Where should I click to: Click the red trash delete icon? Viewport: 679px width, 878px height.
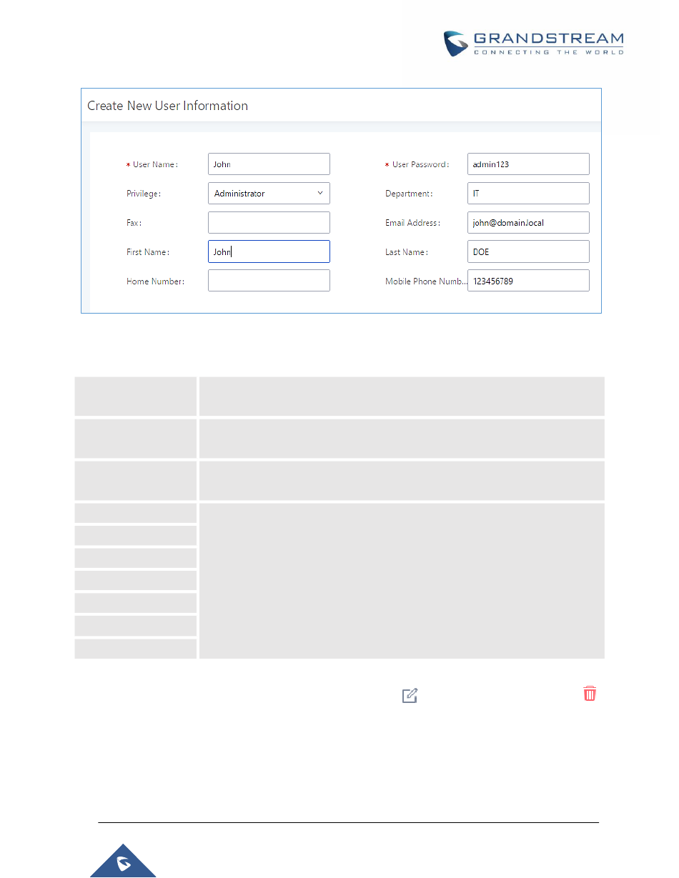(x=590, y=693)
